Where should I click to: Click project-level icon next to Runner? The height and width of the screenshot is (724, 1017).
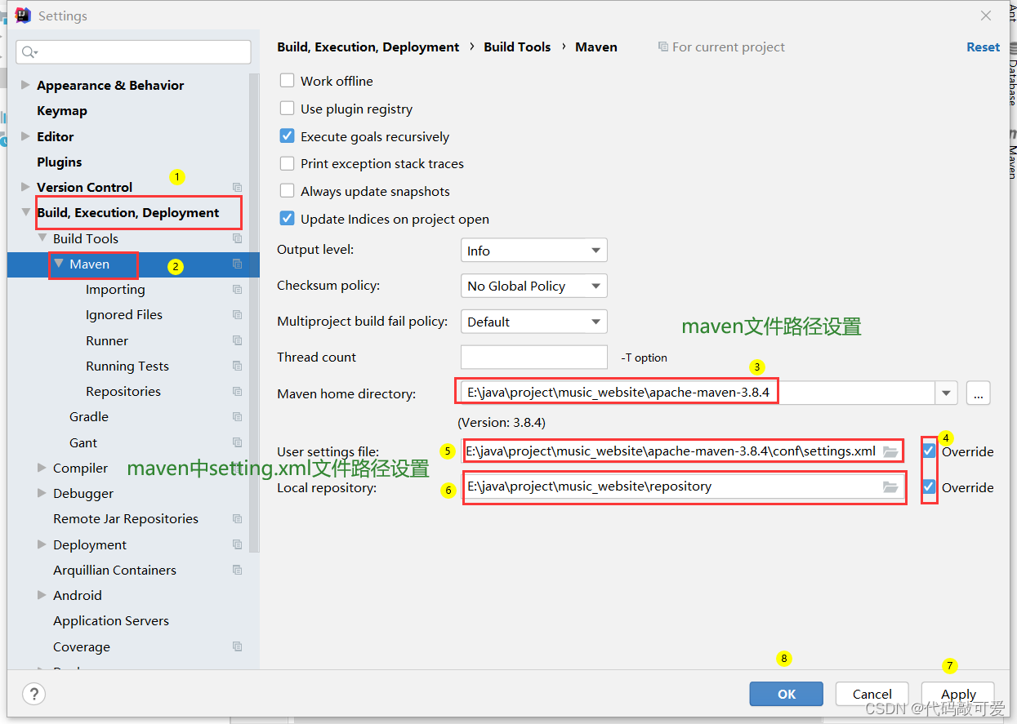(x=237, y=340)
